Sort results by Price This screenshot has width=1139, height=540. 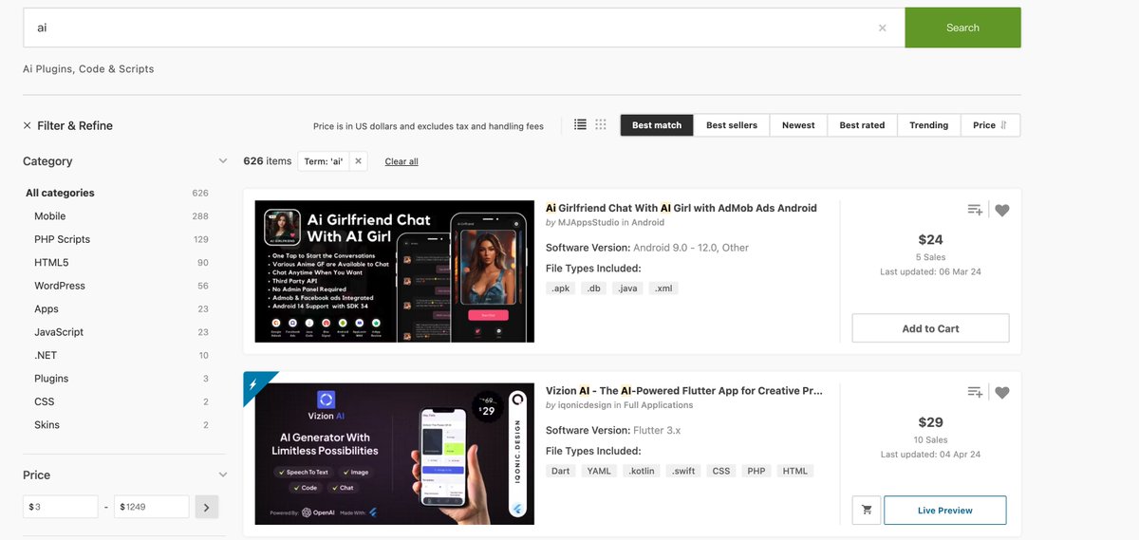tap(990, 125)
